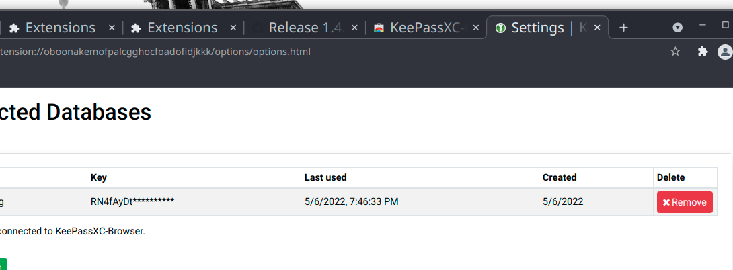Expand the tab search dropdown arrow
733x270 pixels.
pyautogui.click(x=678, y=27)
